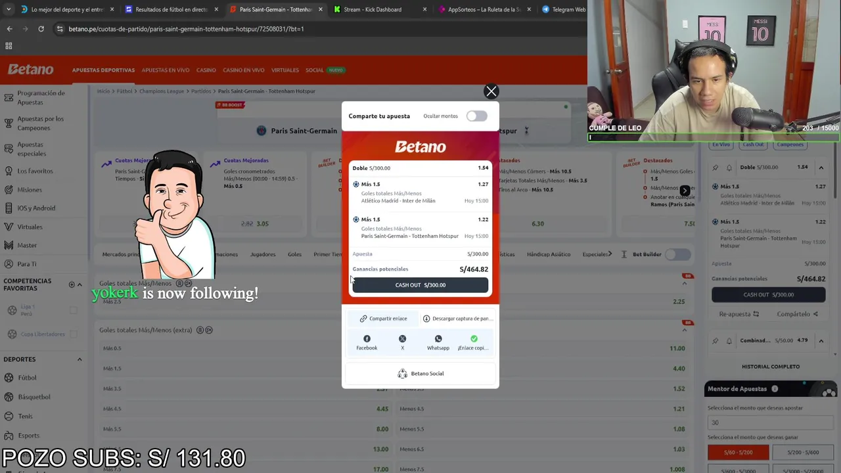Pin the Combinad S/50.00 bet
Viewport: 841px width, 473px height.
[x=716, y=341]
